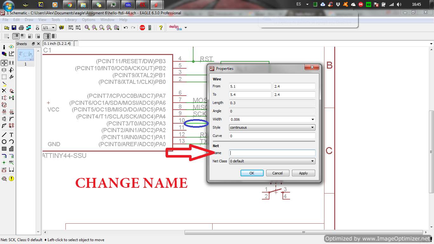This screenshot has width=434, height=244.
Task: Click the Zoom select area icon
Action: click(x=116, y=28)
